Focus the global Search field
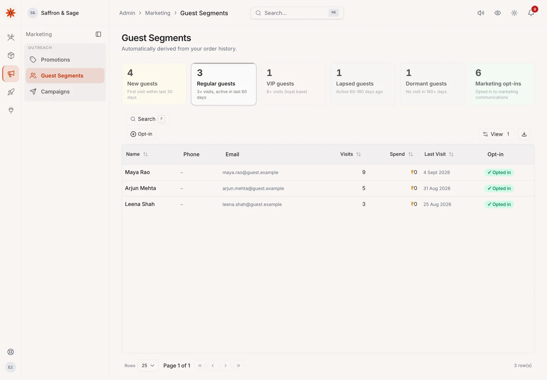547x380 pixels. (297, 13)
